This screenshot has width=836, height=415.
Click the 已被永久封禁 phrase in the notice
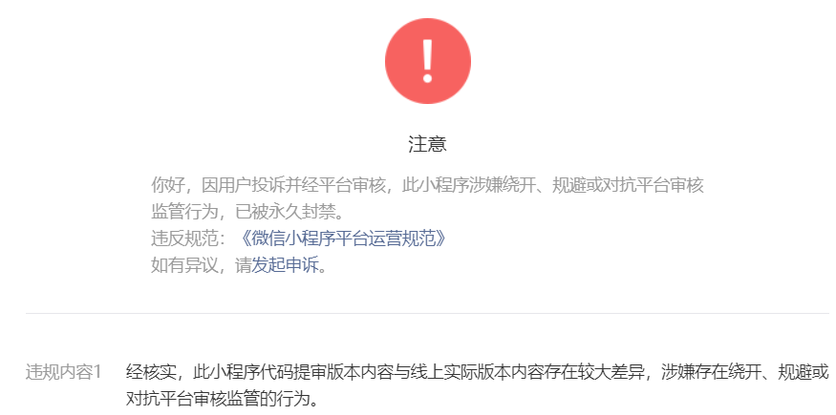click(286, 213)
